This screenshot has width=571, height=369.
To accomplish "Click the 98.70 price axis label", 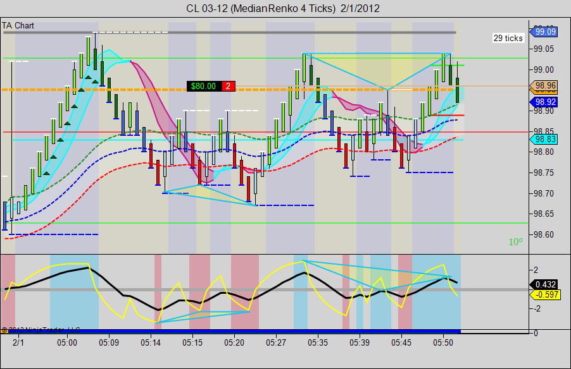I will (x=543, y=193).
